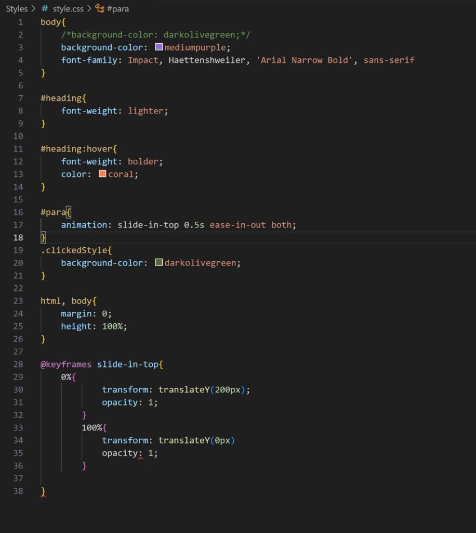The width and height of the screenshot is (476, 533).
Task: Click the closing brace on line 18
Action: coord(43,237)
